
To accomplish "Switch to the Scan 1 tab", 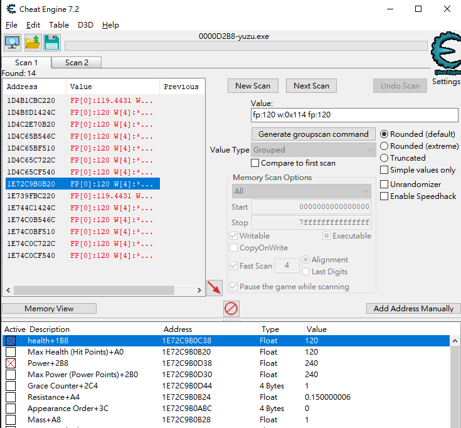I will pos(26,63).
